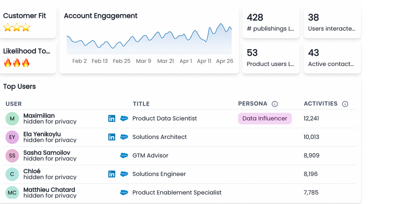This screenshot has width=413, height=204.
Task: Click the EY avatar circle
Action: (x=12, y=137)
